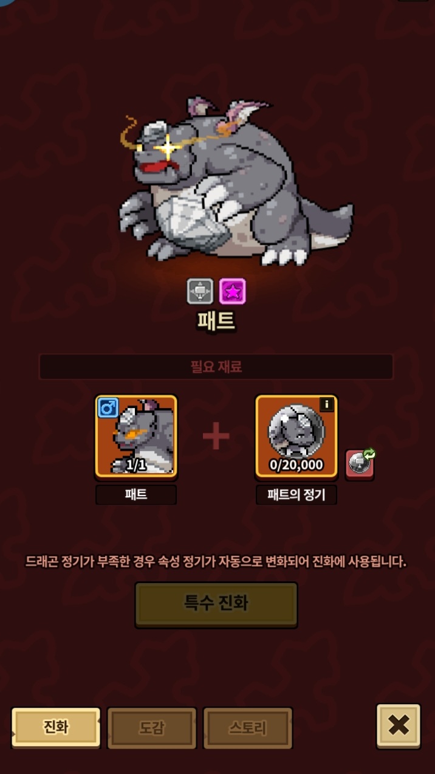Select the 패트 dragon material card

(x=136, y=436)
